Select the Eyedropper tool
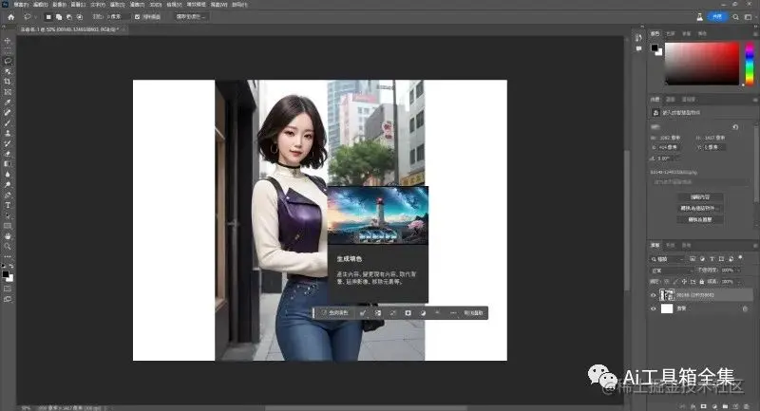760x411 pixels. [x=8, y=103]
